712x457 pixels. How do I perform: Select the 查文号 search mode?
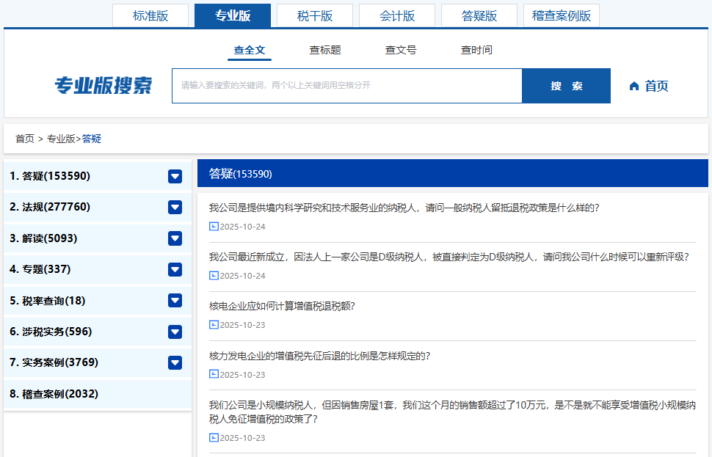(x=401, y=50)
